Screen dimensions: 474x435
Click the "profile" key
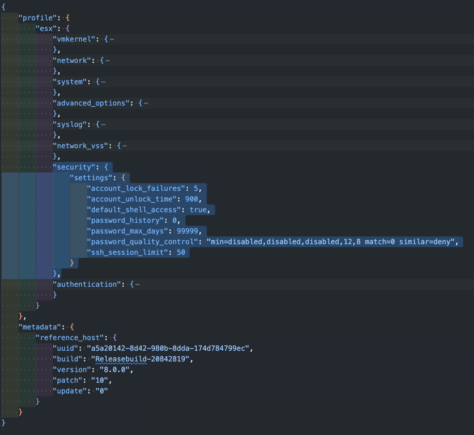(x=37, y=18)
